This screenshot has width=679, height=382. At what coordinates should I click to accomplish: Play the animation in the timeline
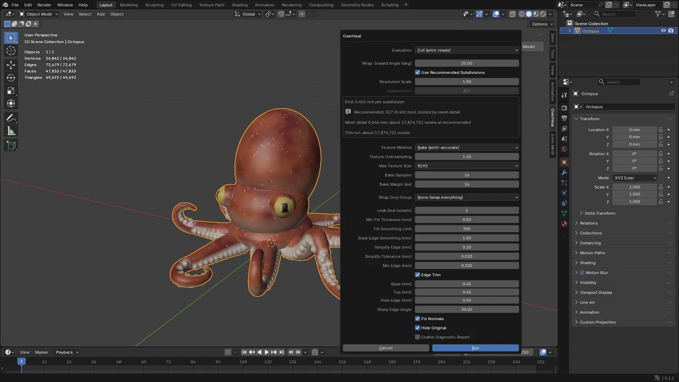tap(267, 352)
